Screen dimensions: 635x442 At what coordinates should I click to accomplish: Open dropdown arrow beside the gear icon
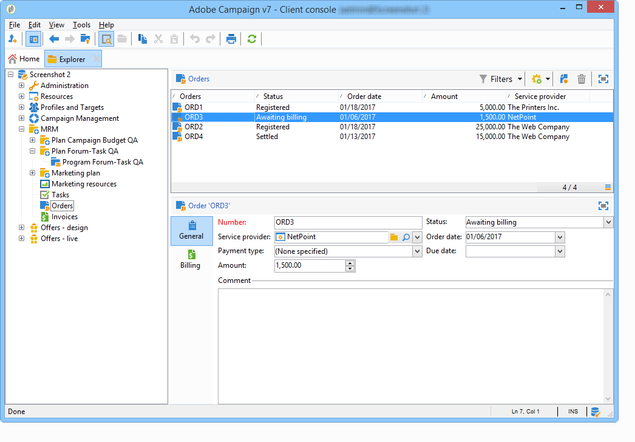pos(548,79)
